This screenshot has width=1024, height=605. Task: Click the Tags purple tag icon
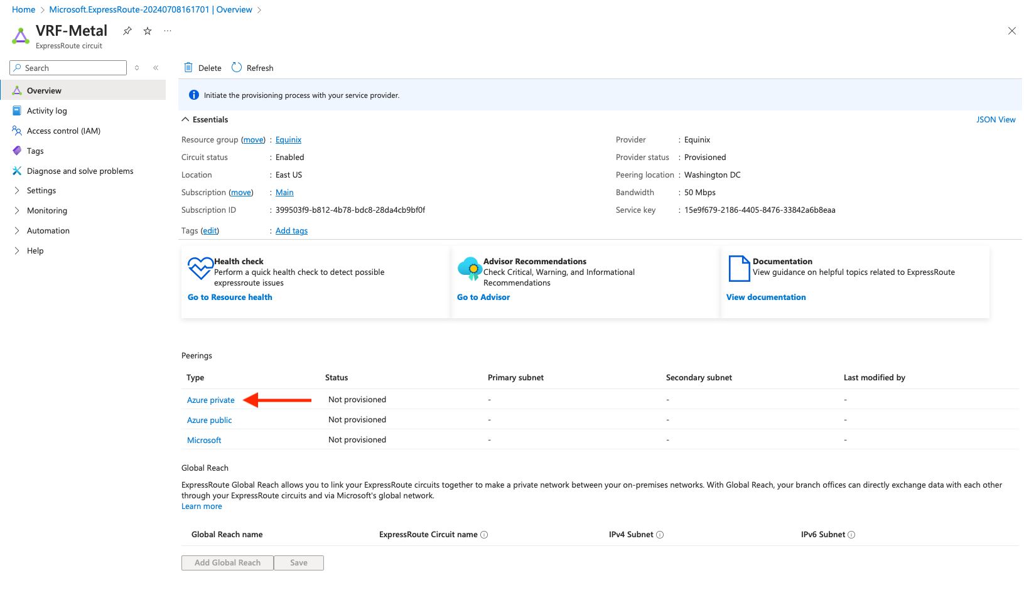pos(17,151)
